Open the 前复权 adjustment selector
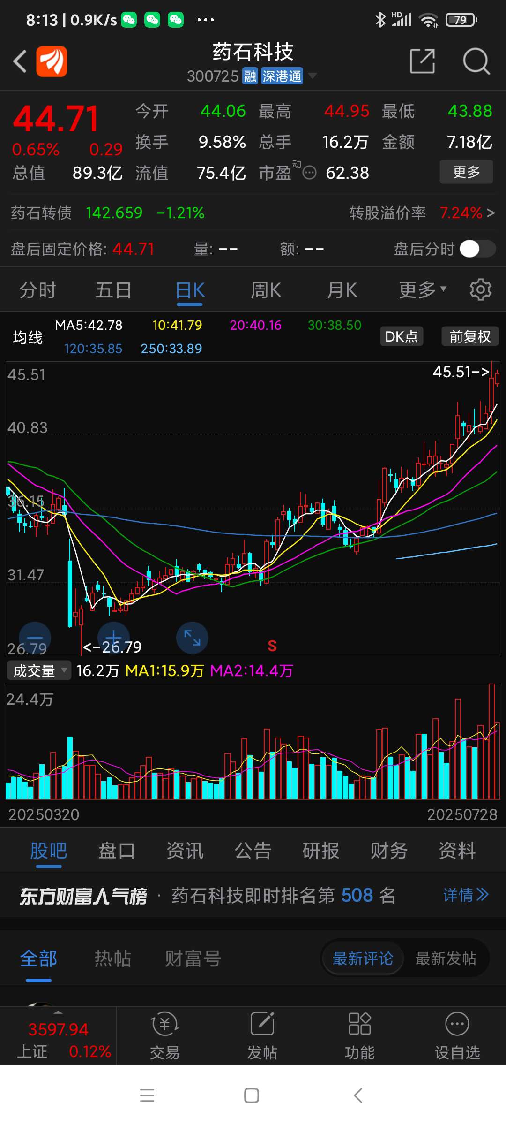Screen dimensions: 506x1126 click(x=470, y=336)
